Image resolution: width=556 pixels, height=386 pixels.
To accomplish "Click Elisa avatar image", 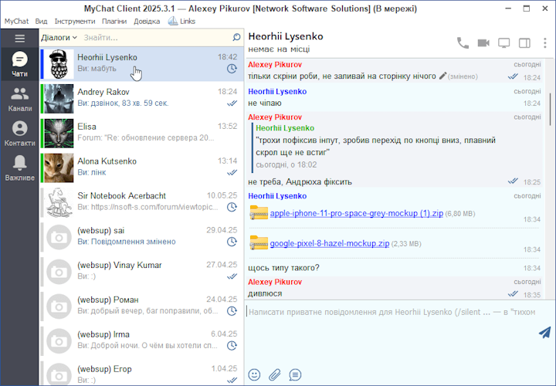I will point(59,134).
